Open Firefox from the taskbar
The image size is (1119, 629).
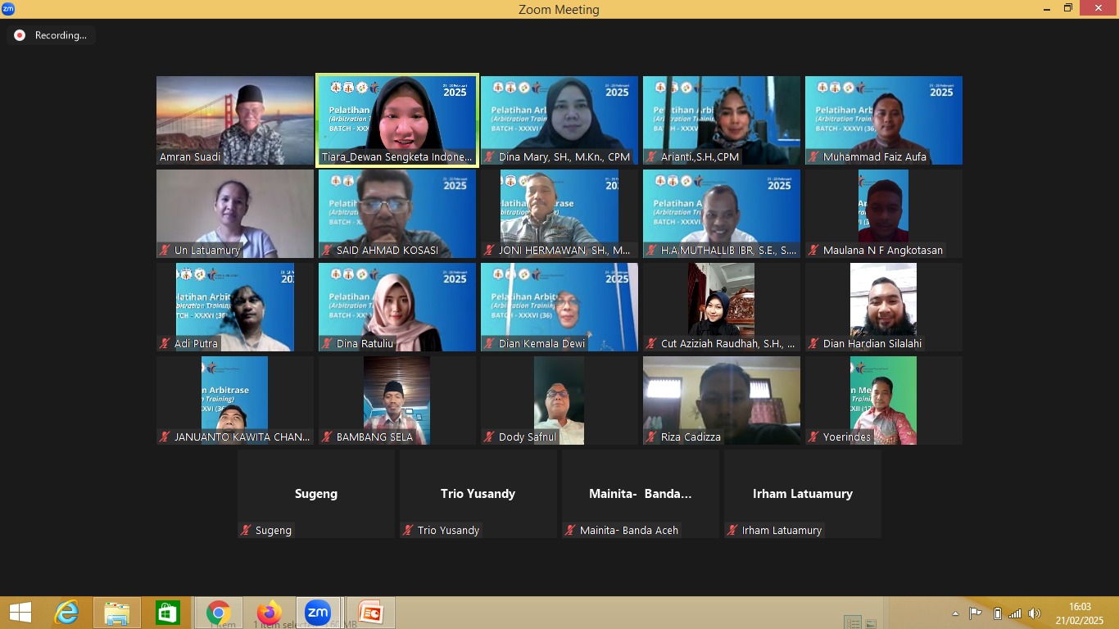point(268,613)
